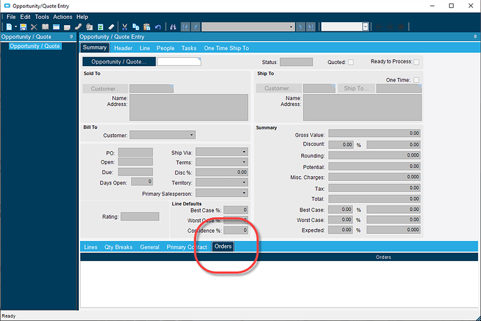Pin the Opportunity / Quote Entry panel
Viewport: 481px width, 321px height.
click(475, 37)
